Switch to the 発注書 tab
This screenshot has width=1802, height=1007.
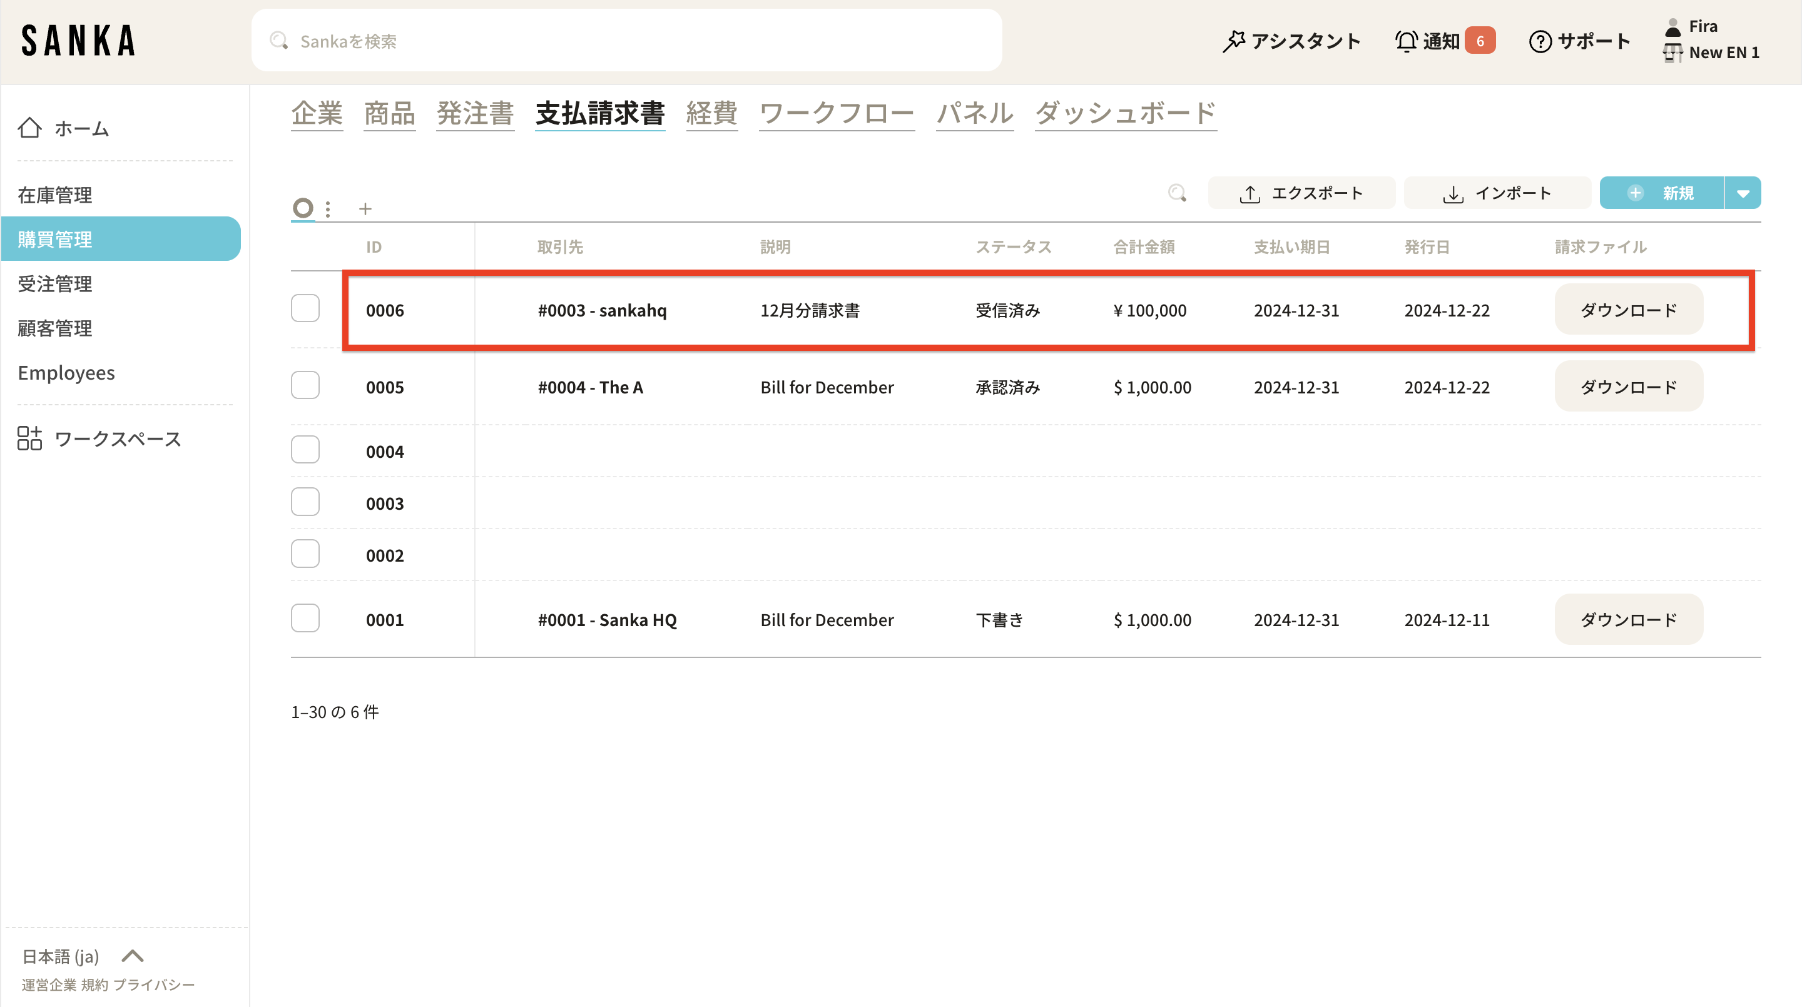(x=475, y=113)
